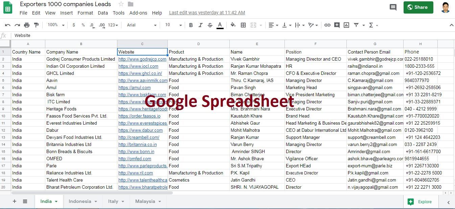455x209 pixels.
Task: Open the Edit menu
Action: click(36, 13)
